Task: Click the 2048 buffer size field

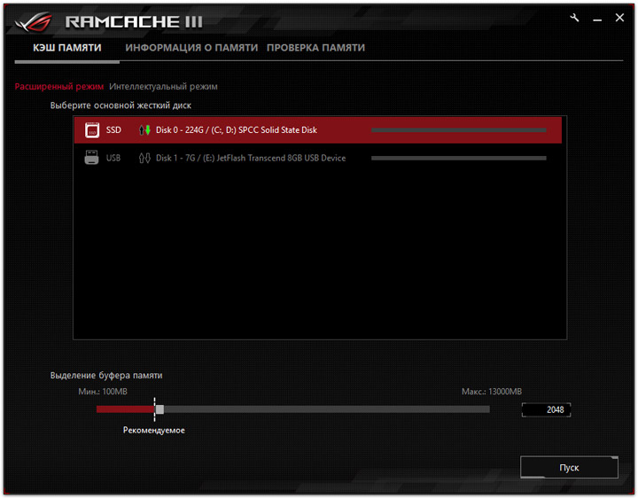Action: 546,409
